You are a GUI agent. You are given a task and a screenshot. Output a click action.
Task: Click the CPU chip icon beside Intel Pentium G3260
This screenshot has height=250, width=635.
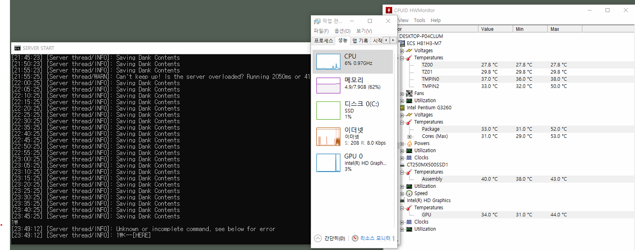coord(402,108)
